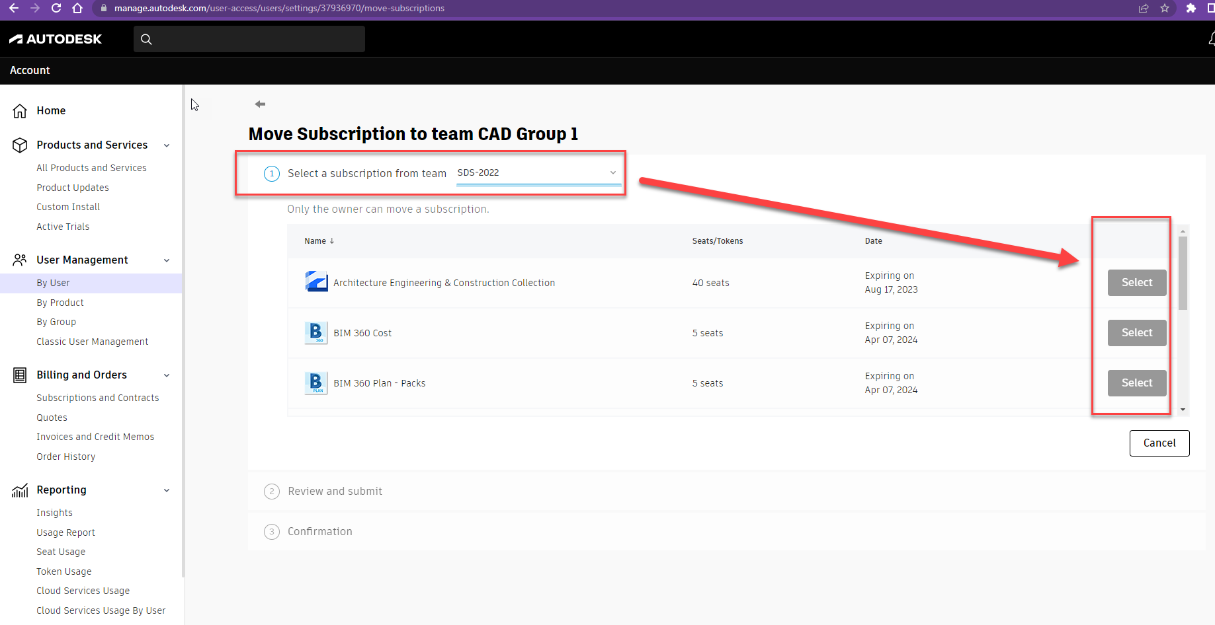The height and width of the screenshot is (625, 1215).
Task: Open All Products and Services
Action: tap(91, 168)
